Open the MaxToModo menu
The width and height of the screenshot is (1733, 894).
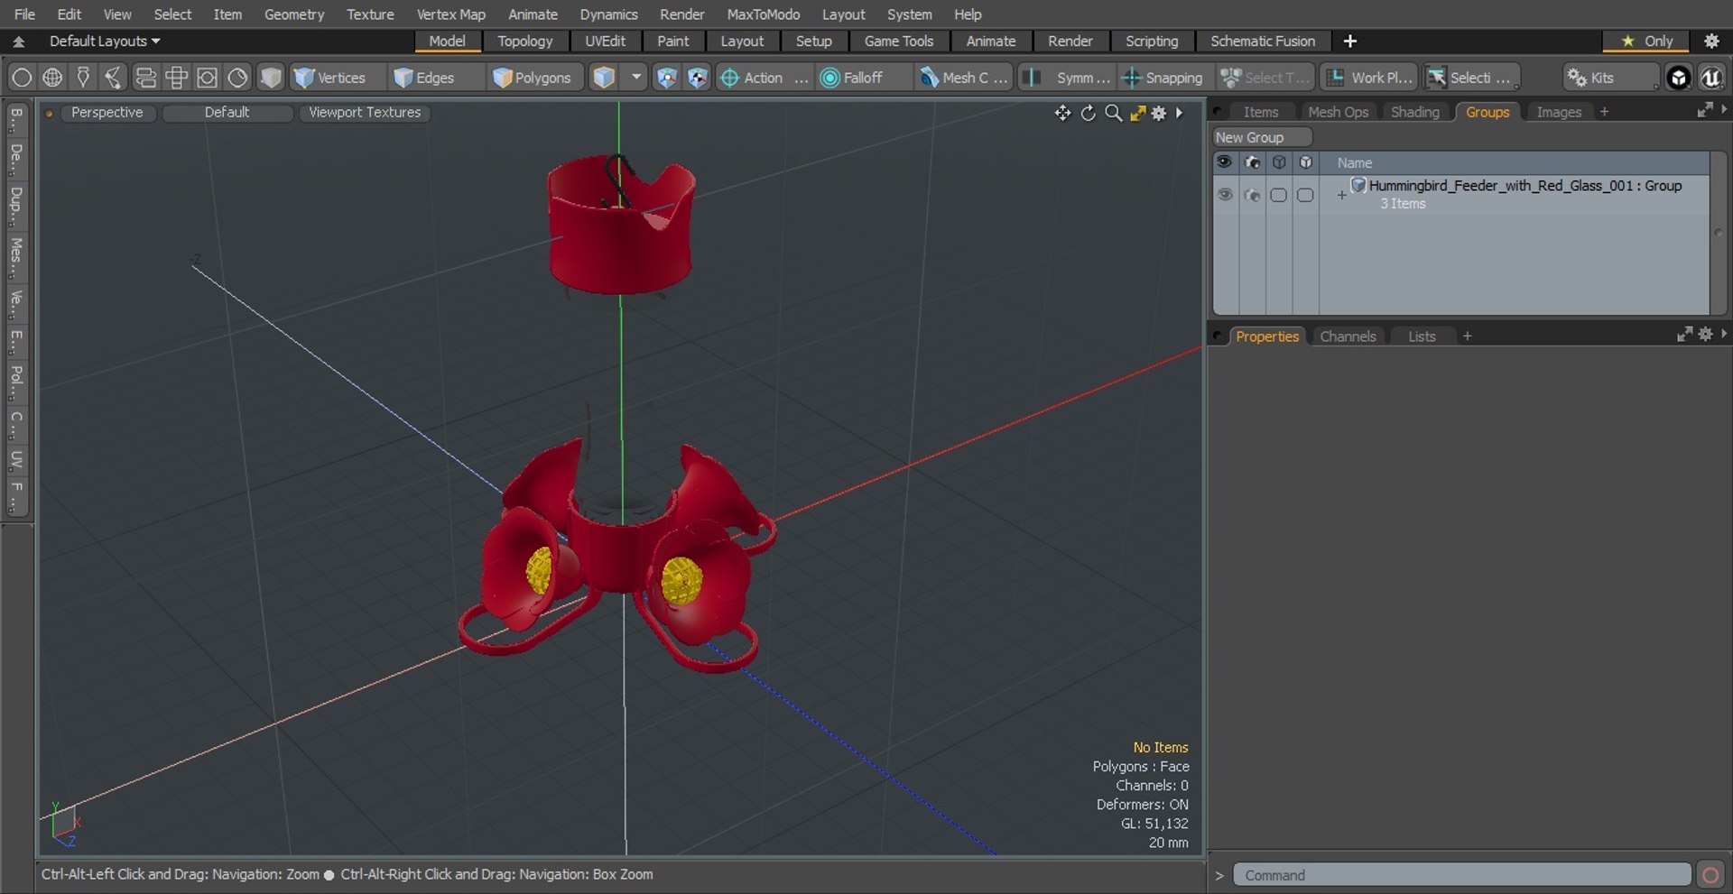[763, 14]
